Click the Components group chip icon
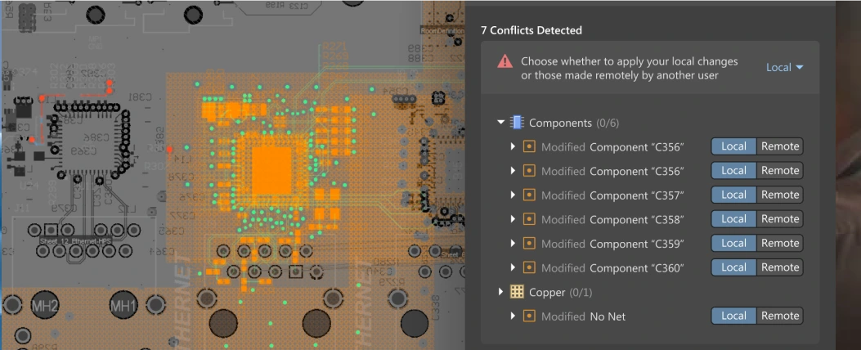The image size is (861, 350). click(x=517, y=123)
